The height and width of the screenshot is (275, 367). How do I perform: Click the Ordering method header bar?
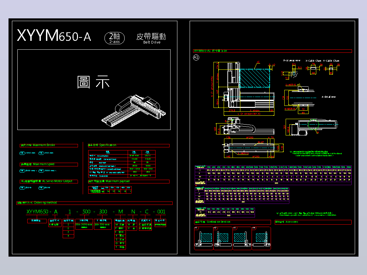point(94,203)
